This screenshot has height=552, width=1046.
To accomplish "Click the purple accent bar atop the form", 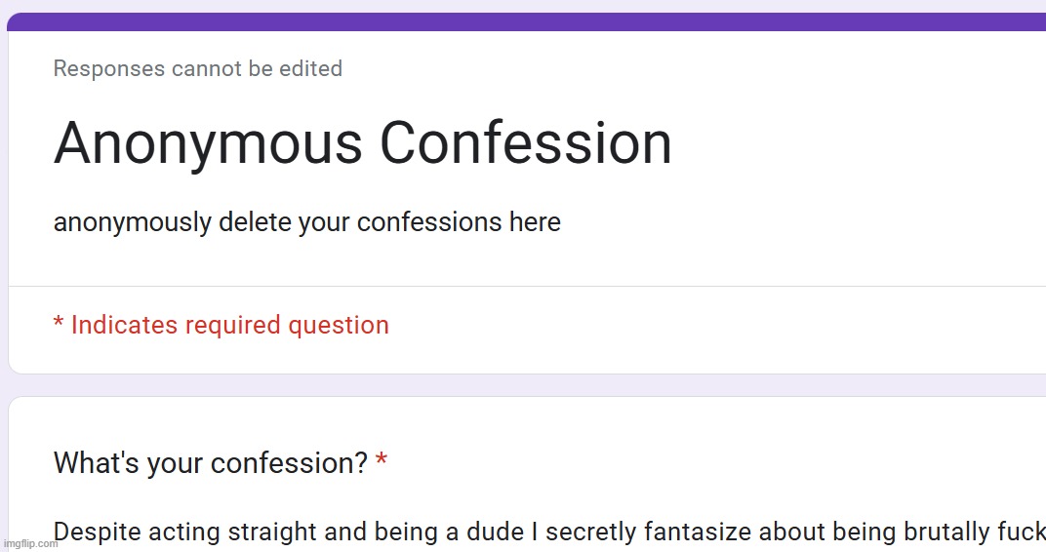I will 527,21.
